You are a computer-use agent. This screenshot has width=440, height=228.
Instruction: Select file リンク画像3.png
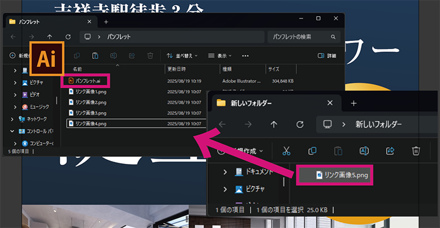pyautogui.click(x=87, y=113)
